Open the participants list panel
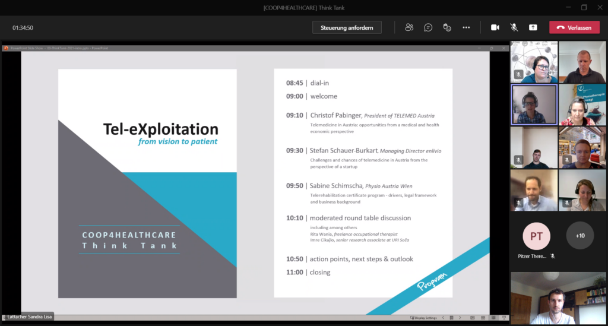Image resolution: width=608 pixels, height=326 pixels. pyautogui.click(x=409, y=27)
